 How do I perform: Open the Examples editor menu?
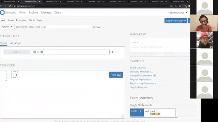(x=21, y=20)
